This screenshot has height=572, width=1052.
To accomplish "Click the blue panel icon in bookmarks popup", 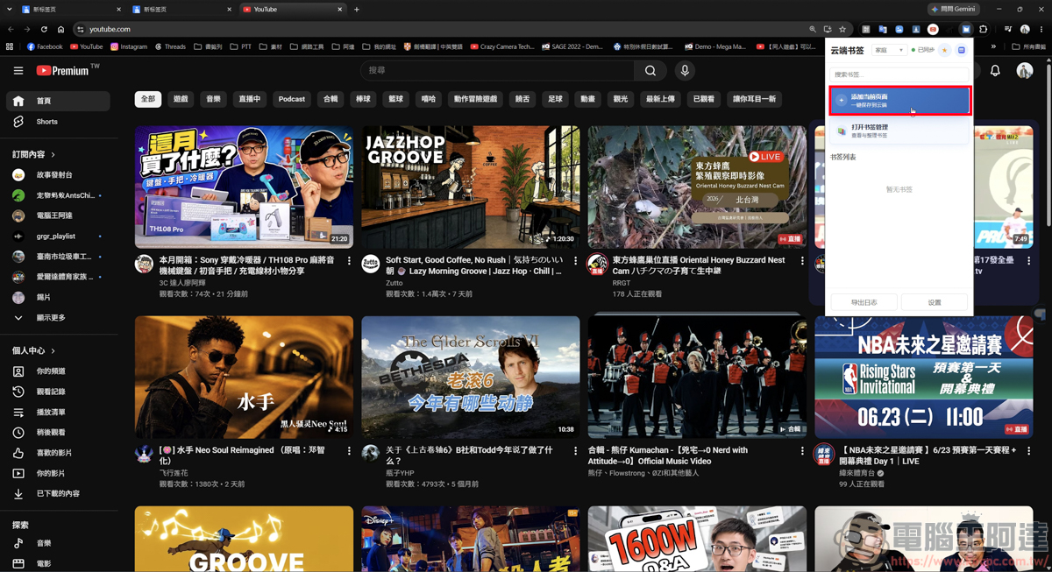I will click(x=962, y=51).
